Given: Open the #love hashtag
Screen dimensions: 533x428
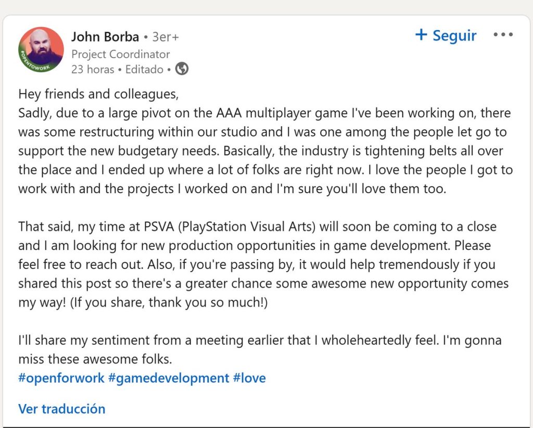Looking at the screenshot, I should pyautogui.click(x=249, y=378).
